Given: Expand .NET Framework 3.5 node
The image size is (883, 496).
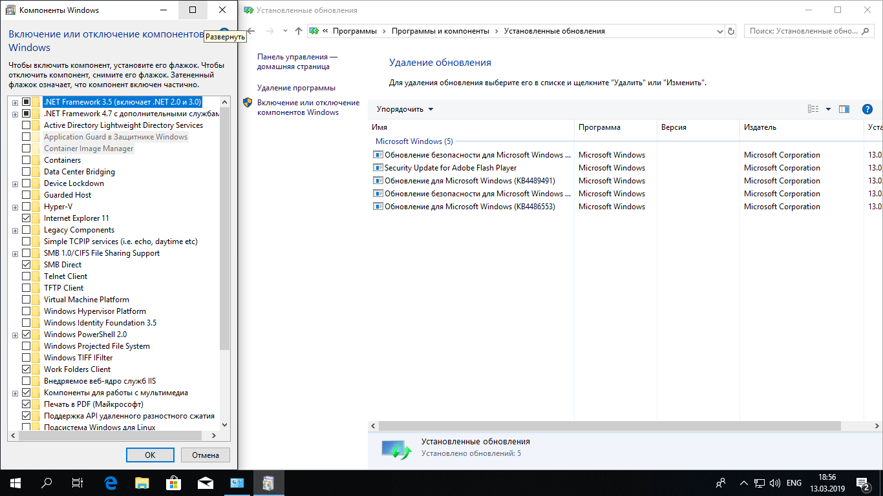Looking at the screenshot, I should click(x=15, y=102).
